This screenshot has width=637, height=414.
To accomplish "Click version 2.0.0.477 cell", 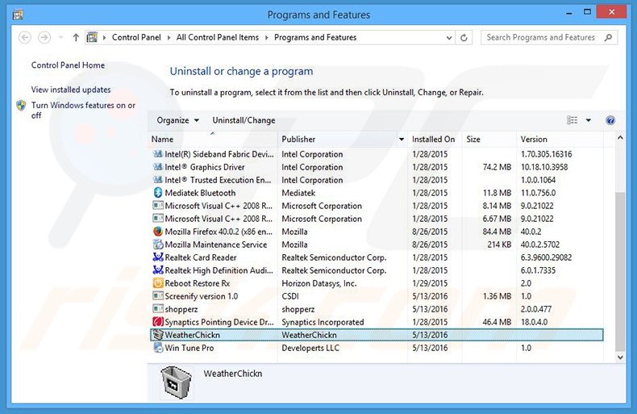I will [536, 309].
